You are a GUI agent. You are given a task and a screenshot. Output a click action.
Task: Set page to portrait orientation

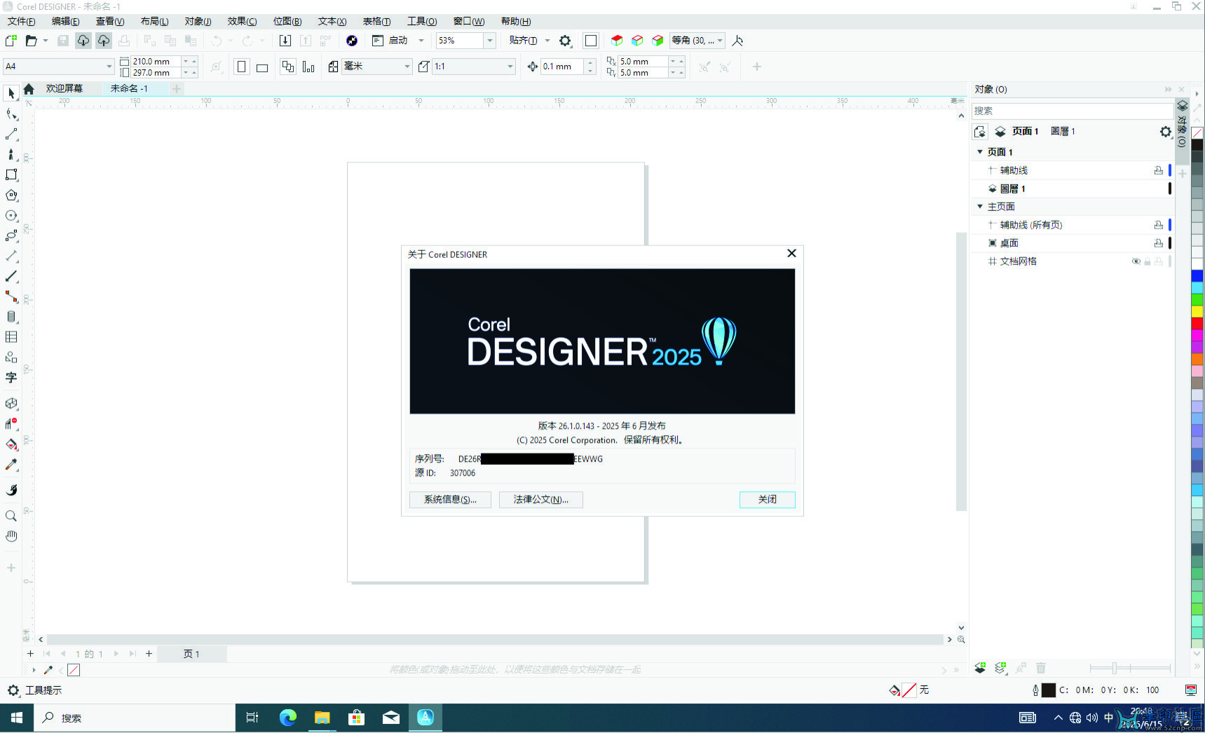242,67
